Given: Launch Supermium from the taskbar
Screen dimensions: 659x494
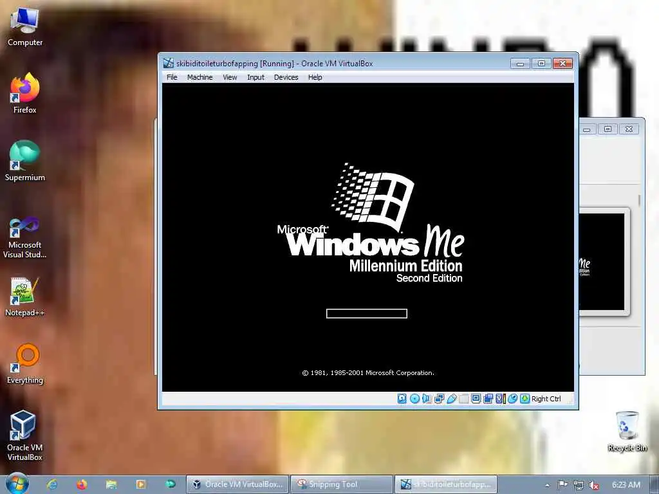Looking at the screenshot, I should pos(170,484).
